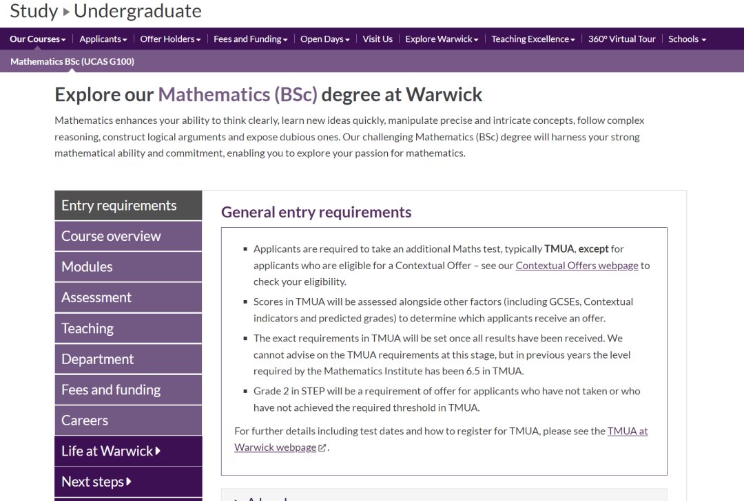Viewport: 744px width, 501px height.
Task: Switch to the Assessment tab
Action: tap(128, 298)
